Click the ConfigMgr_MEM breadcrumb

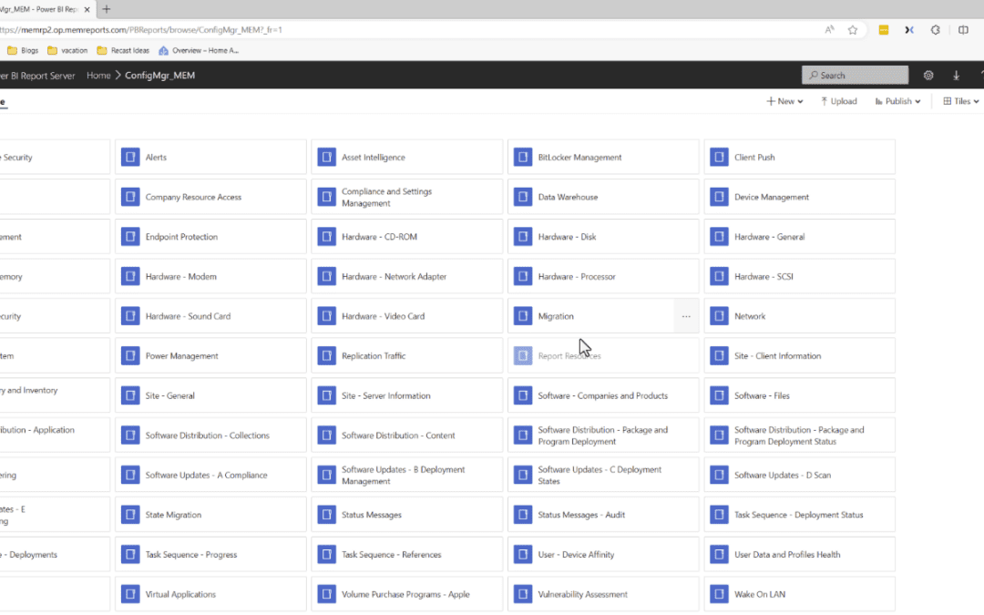(160, 76)
